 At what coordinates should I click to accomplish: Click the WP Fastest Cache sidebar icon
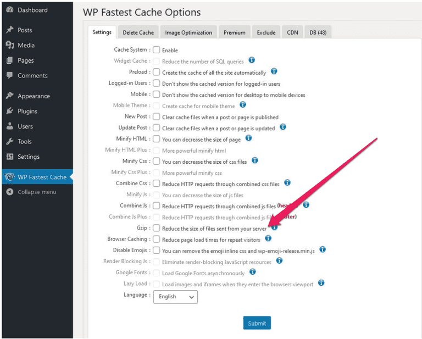tap(9, 177)
